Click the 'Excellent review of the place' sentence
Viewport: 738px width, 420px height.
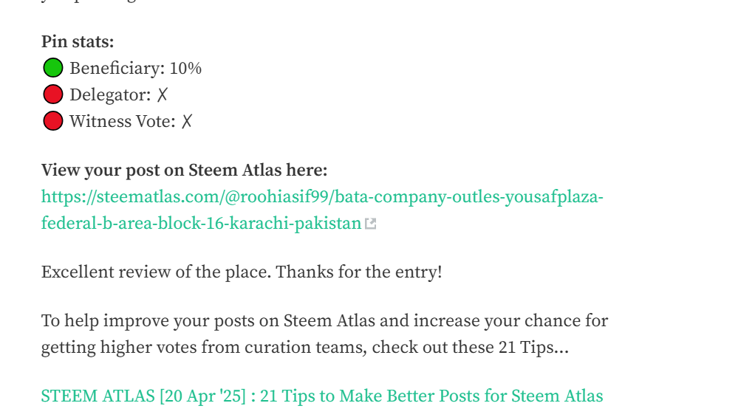click(157, 272)
